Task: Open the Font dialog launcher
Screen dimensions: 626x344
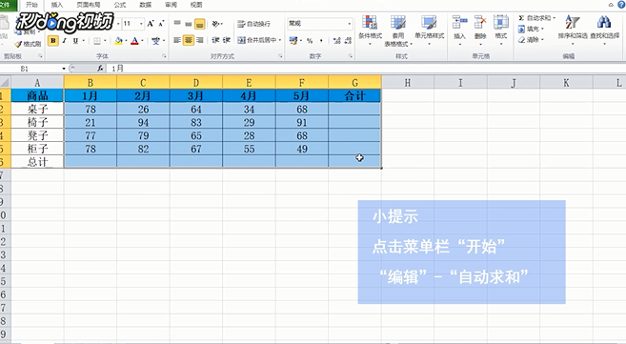Action: pyautogui.click(x=164, y=56)
